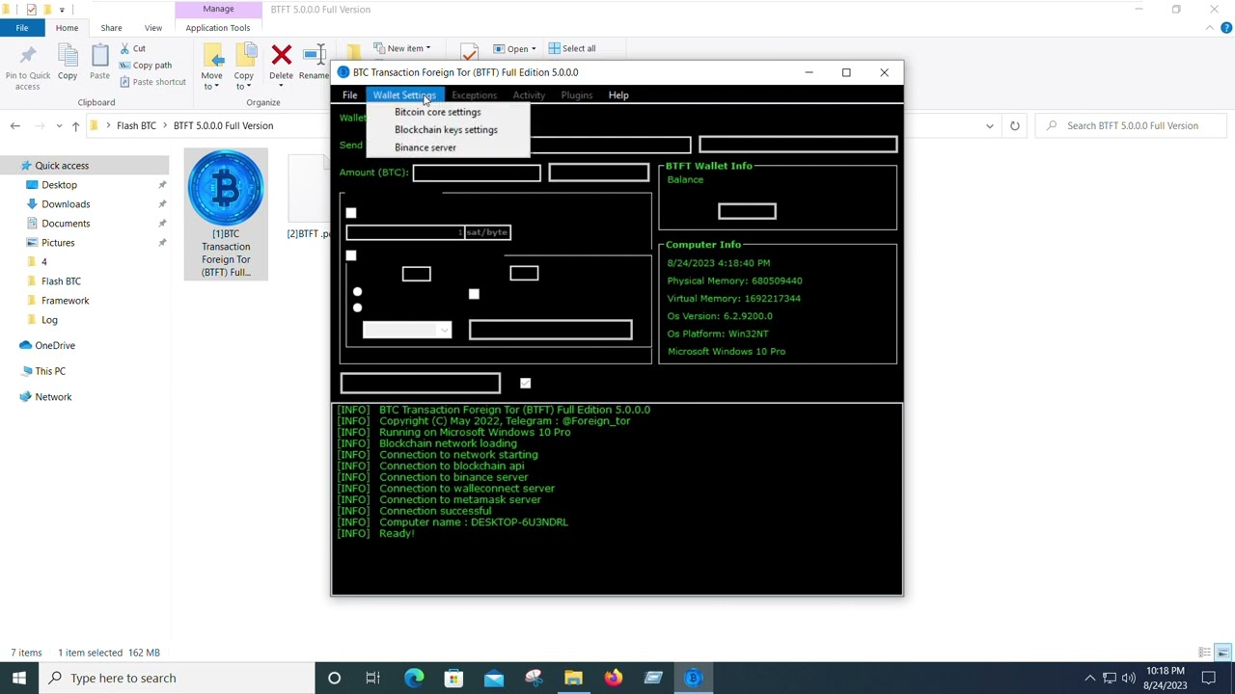Open the Application Tools tab
The height and width of the screenshot is (694, 1235).
click(x=218, y=28)
